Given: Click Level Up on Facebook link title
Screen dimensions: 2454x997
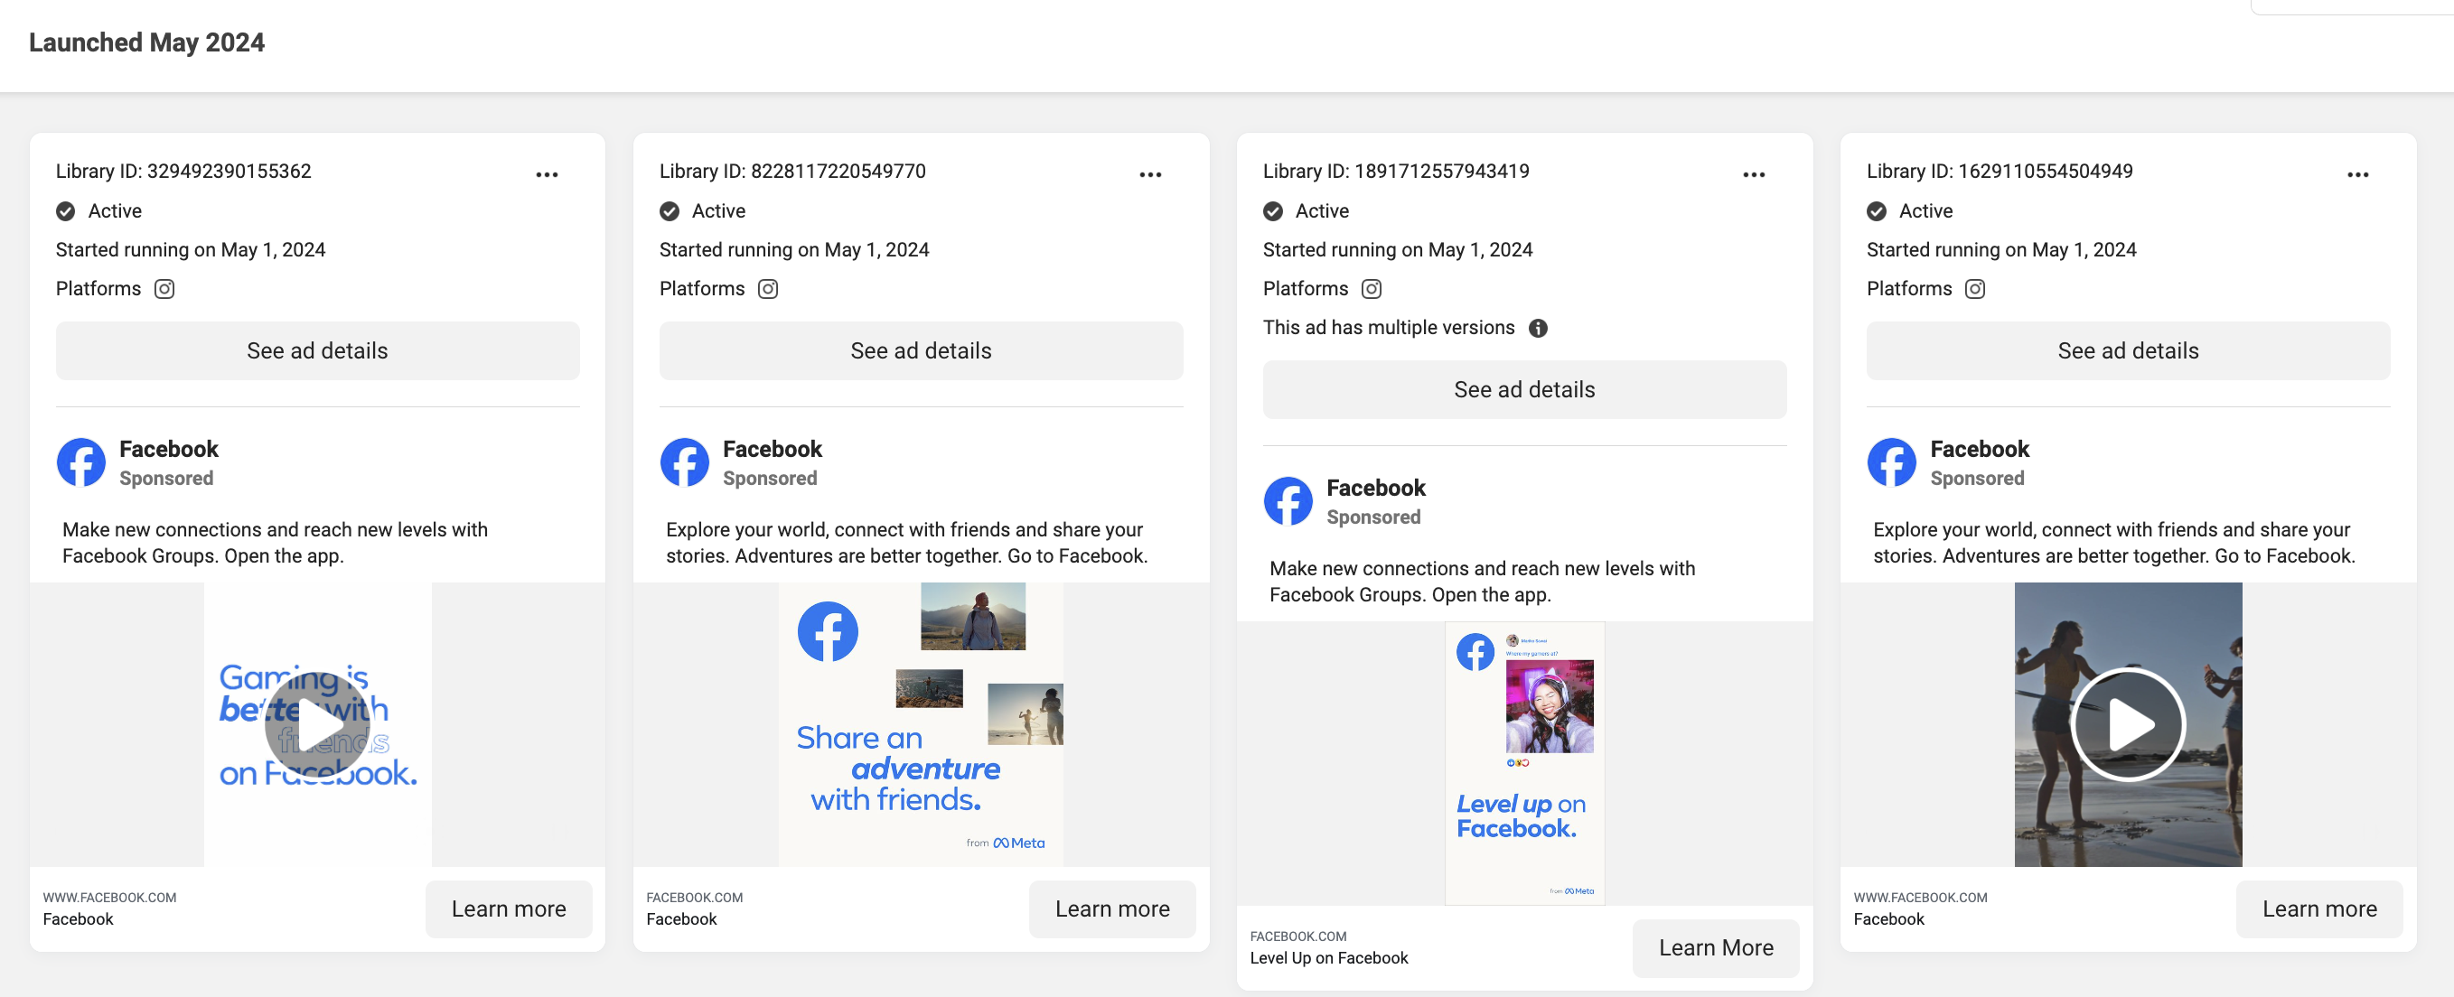Looking at the screenshot, I should pyautogui.click(x=1328, y=958).
